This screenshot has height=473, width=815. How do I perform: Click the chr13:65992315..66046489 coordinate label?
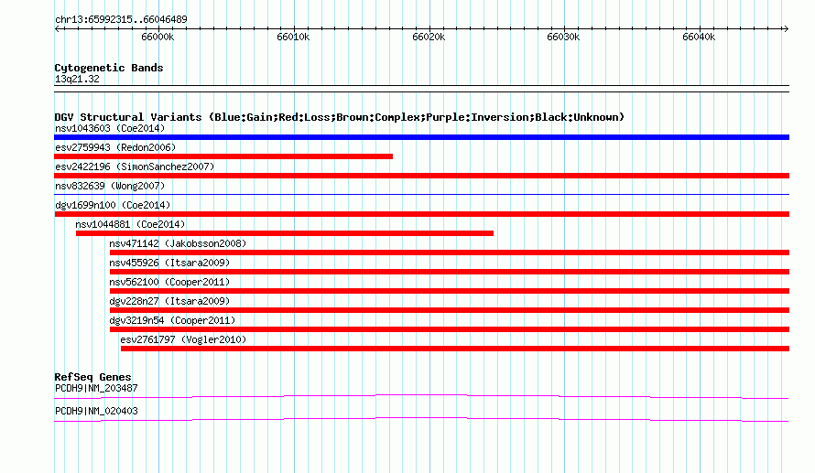[x=121, y=19]
